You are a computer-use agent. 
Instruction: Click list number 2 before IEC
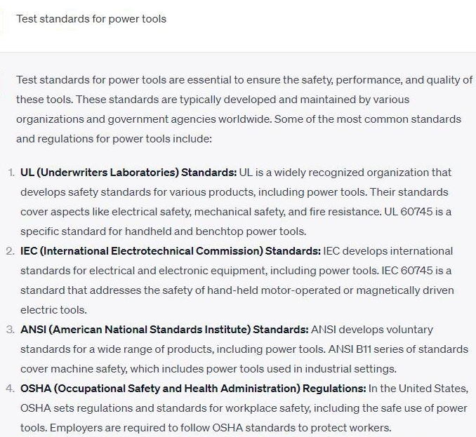[11, 251]
